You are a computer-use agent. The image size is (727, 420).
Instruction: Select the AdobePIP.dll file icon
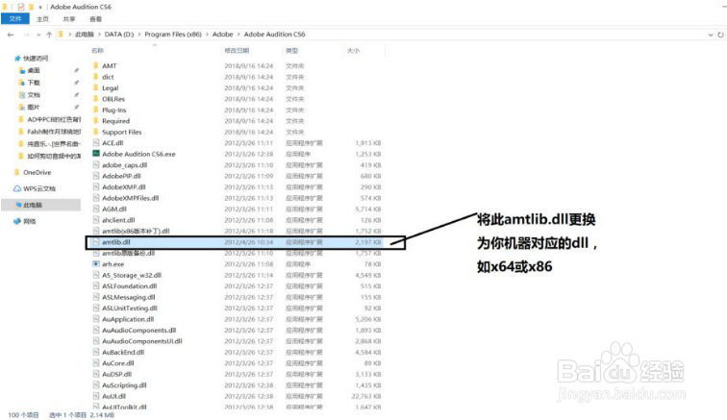(x=96, y=176)
